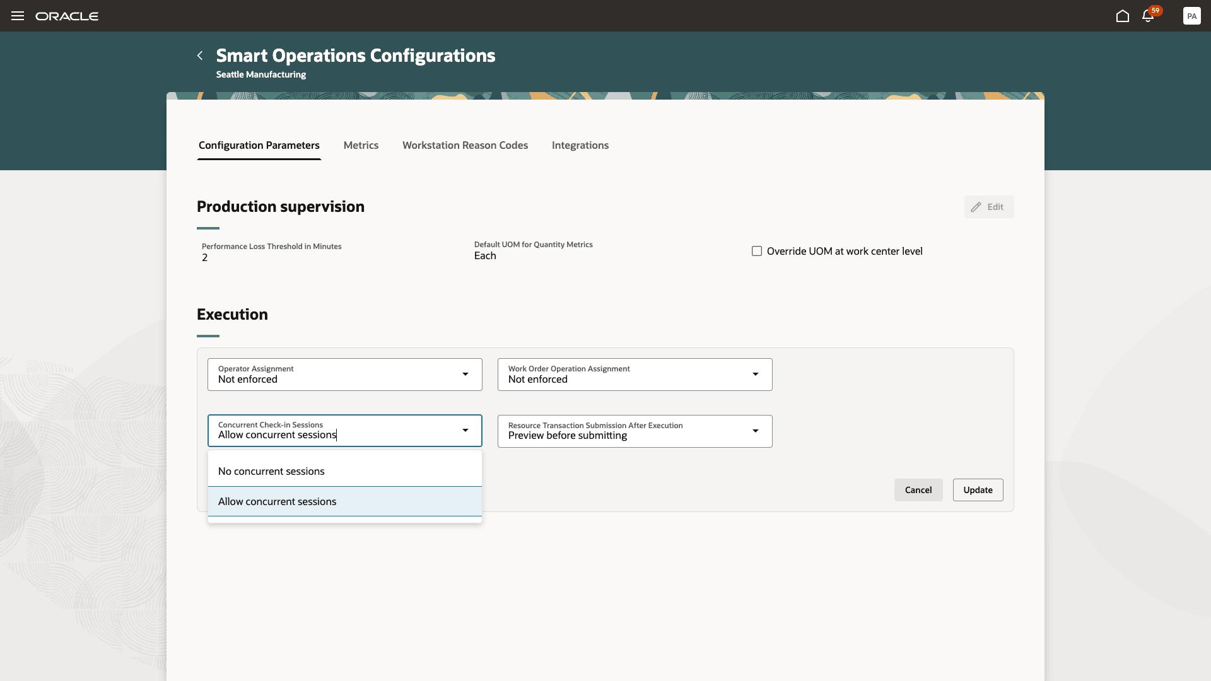
Task: Open the Operator Assignment dropdown
Action: point(465,374)
